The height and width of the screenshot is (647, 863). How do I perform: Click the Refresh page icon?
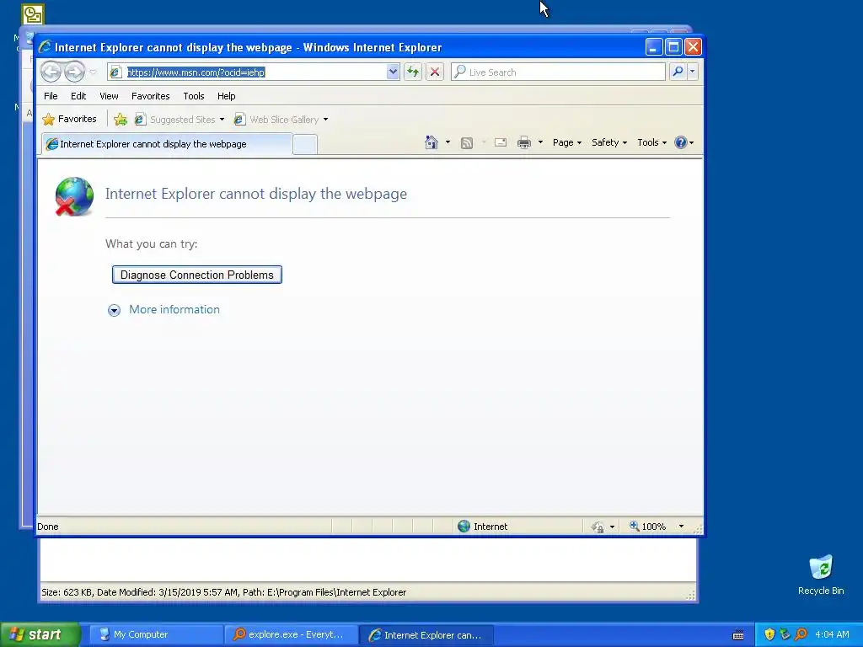tap(413, 72)
